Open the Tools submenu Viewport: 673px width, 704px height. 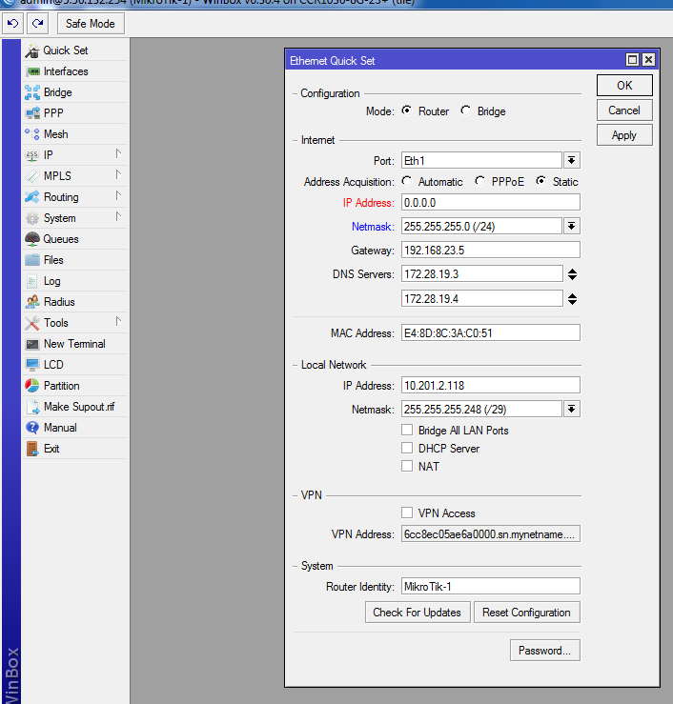(55, 323)
